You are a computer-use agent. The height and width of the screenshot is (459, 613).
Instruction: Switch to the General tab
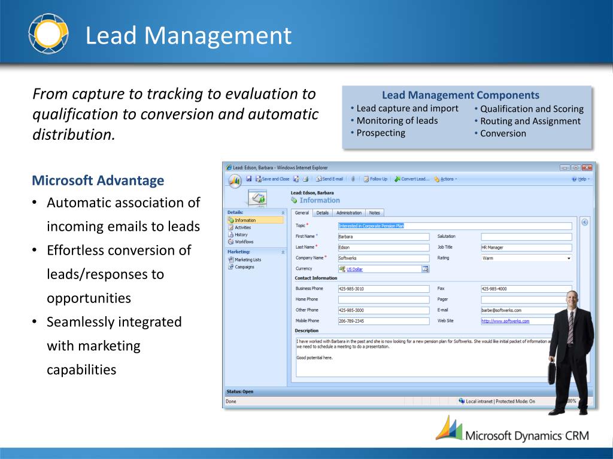click(x=302, y=213)
